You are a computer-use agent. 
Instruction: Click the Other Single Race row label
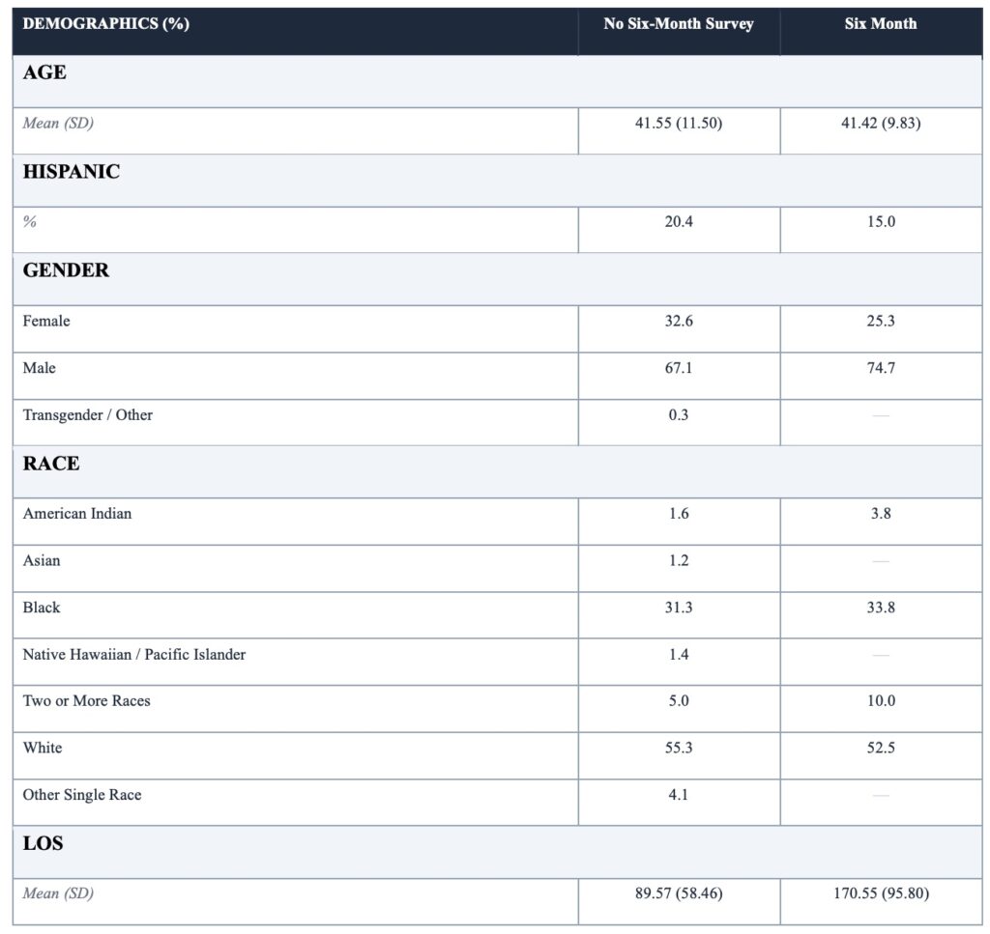pyautogui.click(x=82, y=795)
